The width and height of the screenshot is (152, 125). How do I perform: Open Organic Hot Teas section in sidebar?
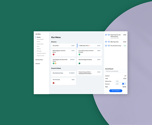(41, 56)
